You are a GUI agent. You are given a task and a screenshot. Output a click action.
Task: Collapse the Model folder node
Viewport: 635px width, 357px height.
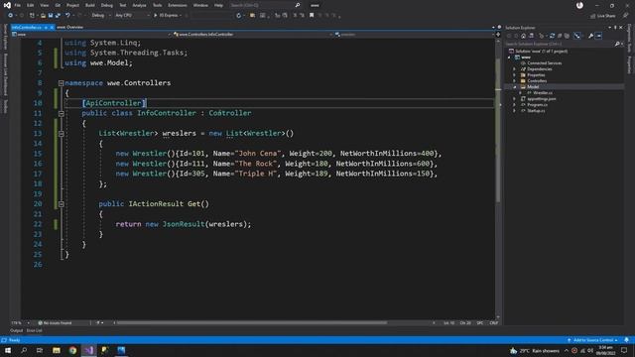coord(515,87)
